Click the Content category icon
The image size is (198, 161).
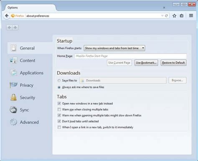coord(13,60)
